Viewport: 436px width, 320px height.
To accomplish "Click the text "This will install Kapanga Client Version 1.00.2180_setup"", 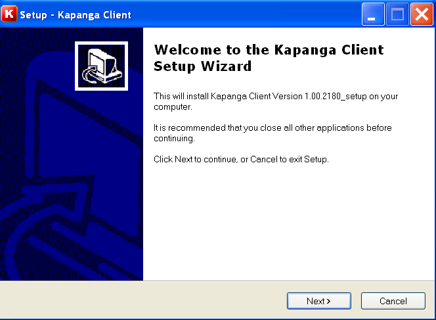I will coord(260,97).
